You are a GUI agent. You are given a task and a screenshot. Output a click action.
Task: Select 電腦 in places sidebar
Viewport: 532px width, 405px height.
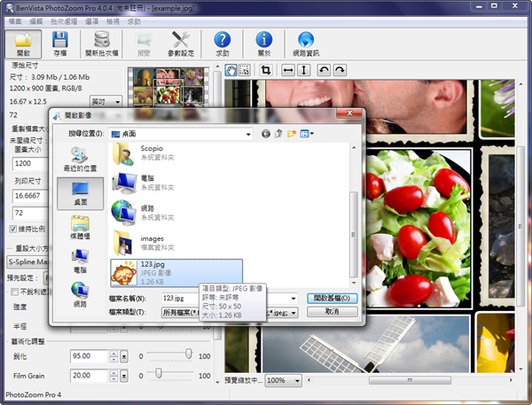tap(80, 261)
